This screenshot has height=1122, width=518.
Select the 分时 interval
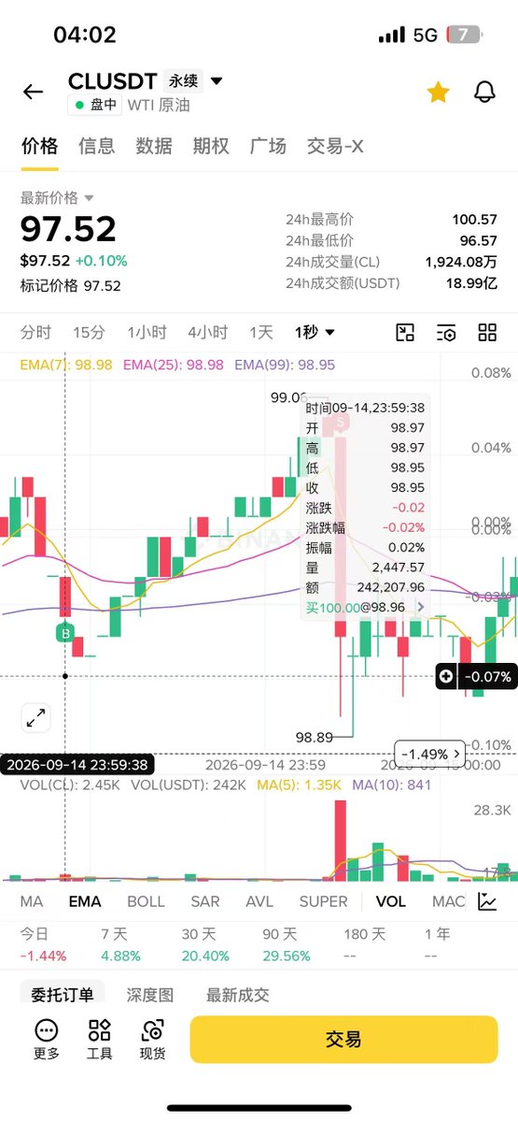(35, 332)
